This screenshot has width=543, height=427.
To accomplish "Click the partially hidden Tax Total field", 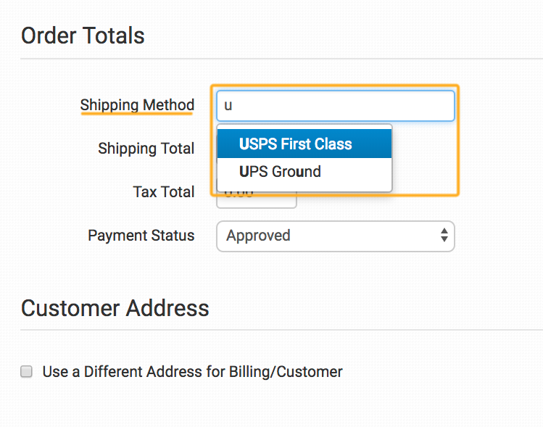I will [257, 200].
